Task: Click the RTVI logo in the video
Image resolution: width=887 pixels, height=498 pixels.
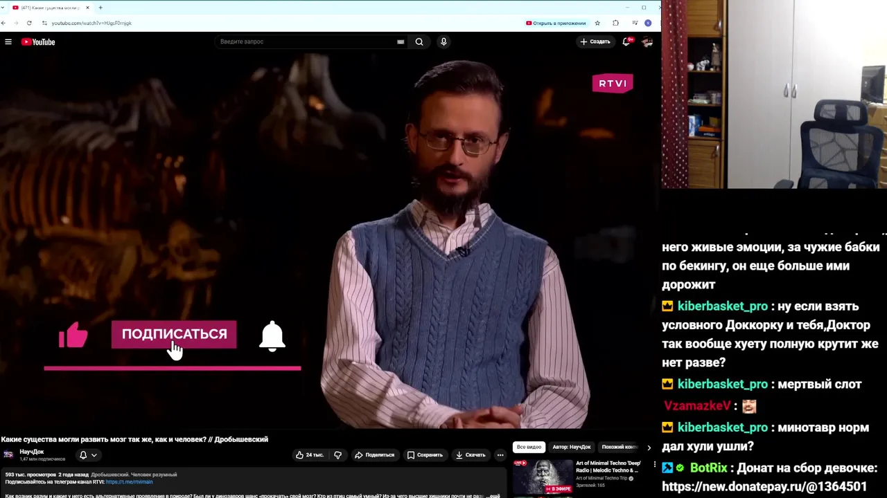Action: point(613,83)
